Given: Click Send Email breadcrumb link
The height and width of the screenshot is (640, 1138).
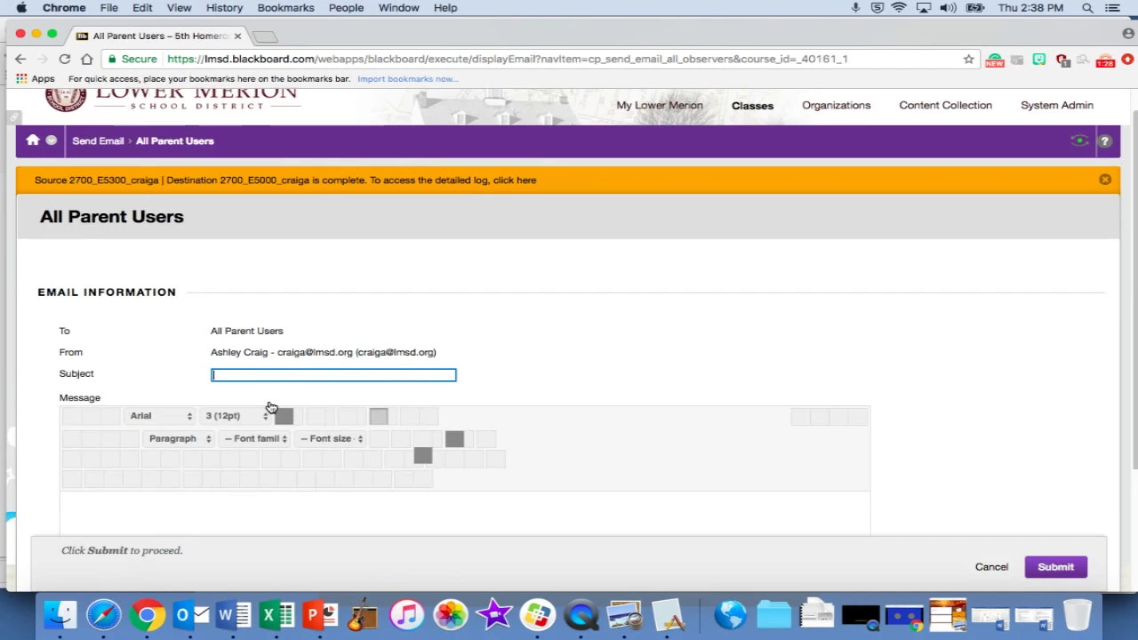Looking at the screenshot, I should coord(98,140).
